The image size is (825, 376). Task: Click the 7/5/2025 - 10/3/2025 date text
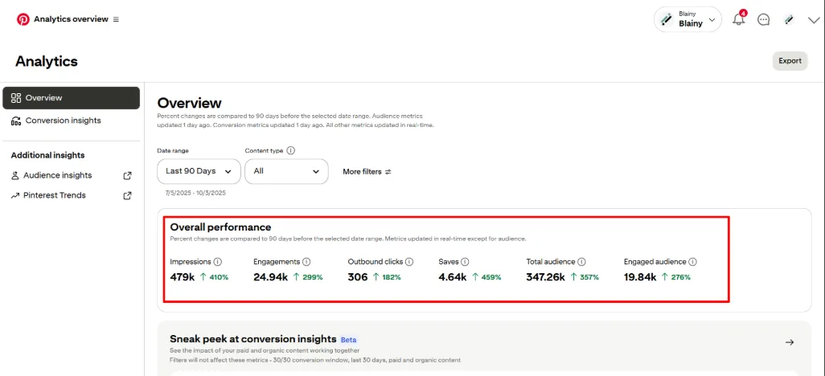point(195,193)
